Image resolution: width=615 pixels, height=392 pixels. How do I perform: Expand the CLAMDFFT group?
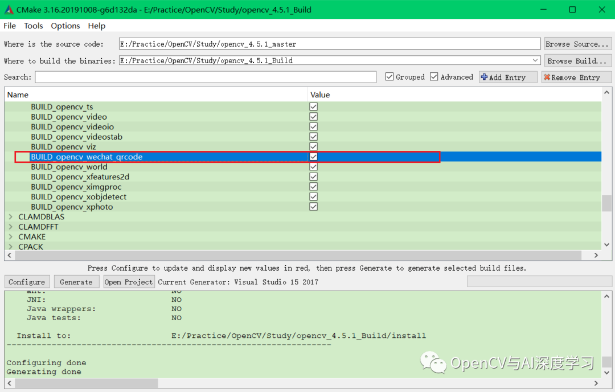(11, 227)
